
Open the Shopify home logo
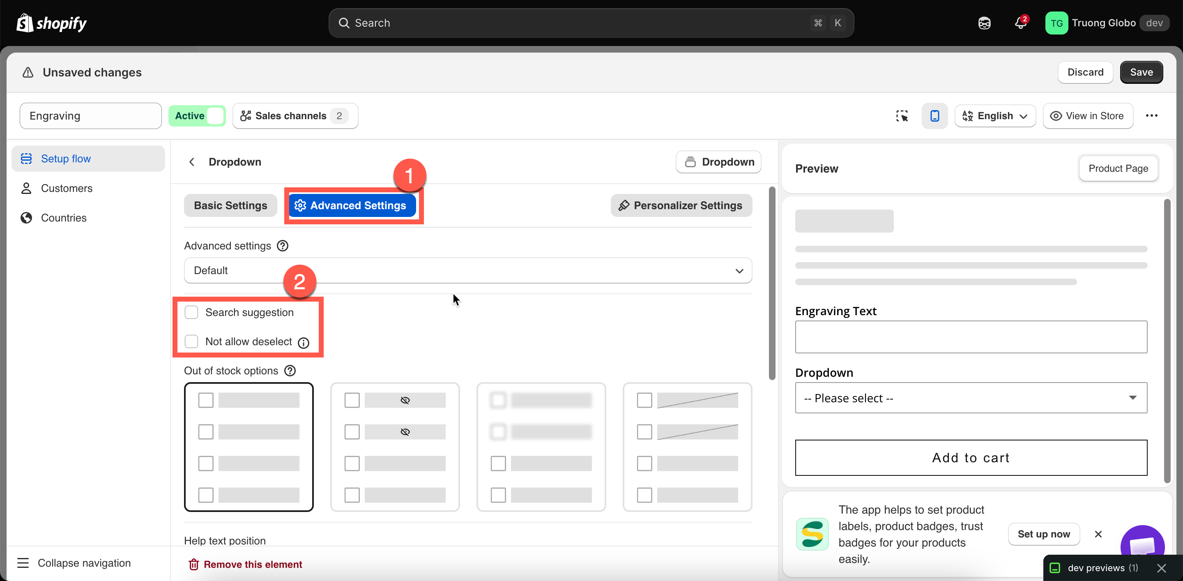(51, 23)
